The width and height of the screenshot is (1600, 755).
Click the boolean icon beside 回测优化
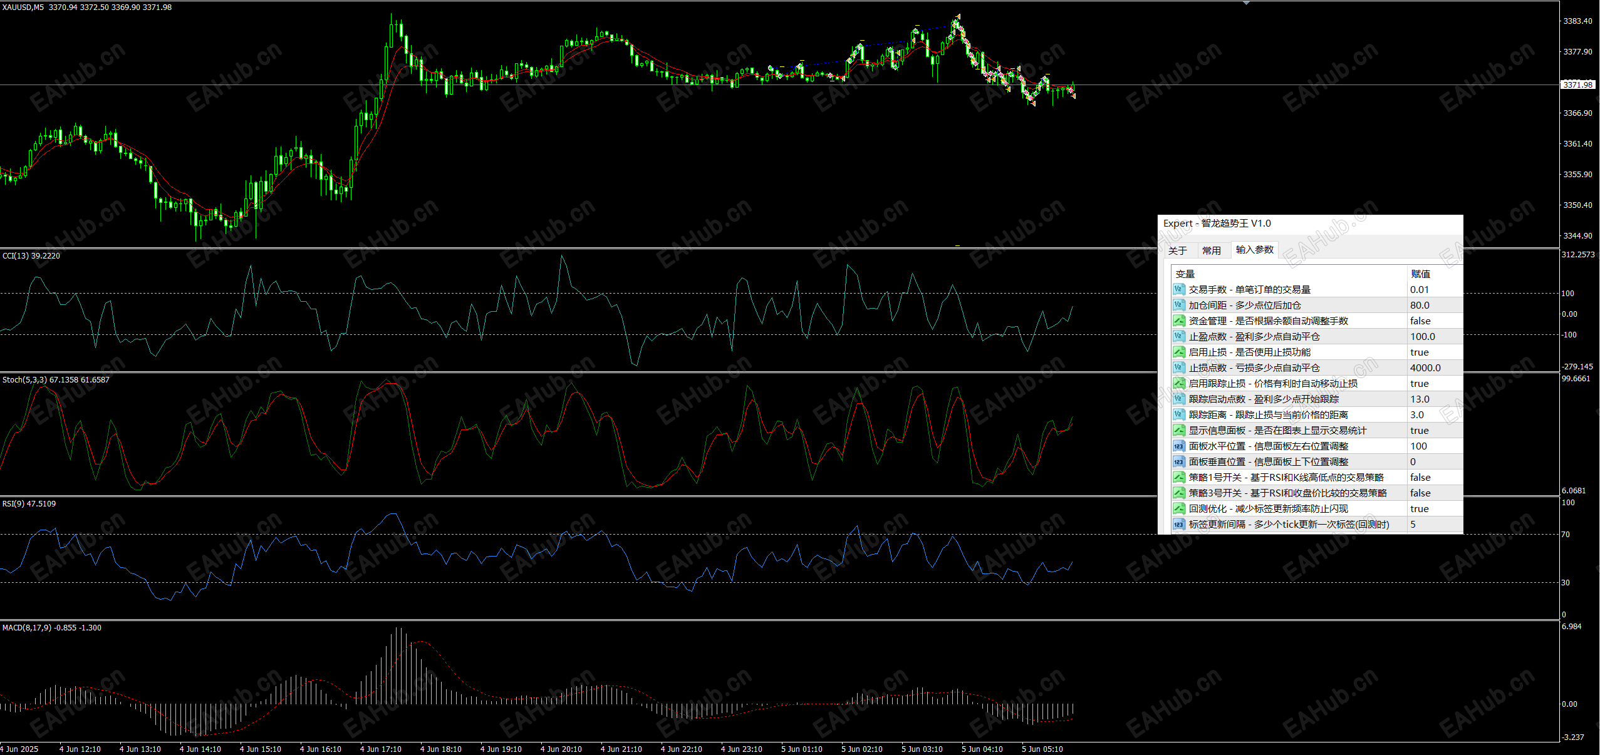[1178, 508]
